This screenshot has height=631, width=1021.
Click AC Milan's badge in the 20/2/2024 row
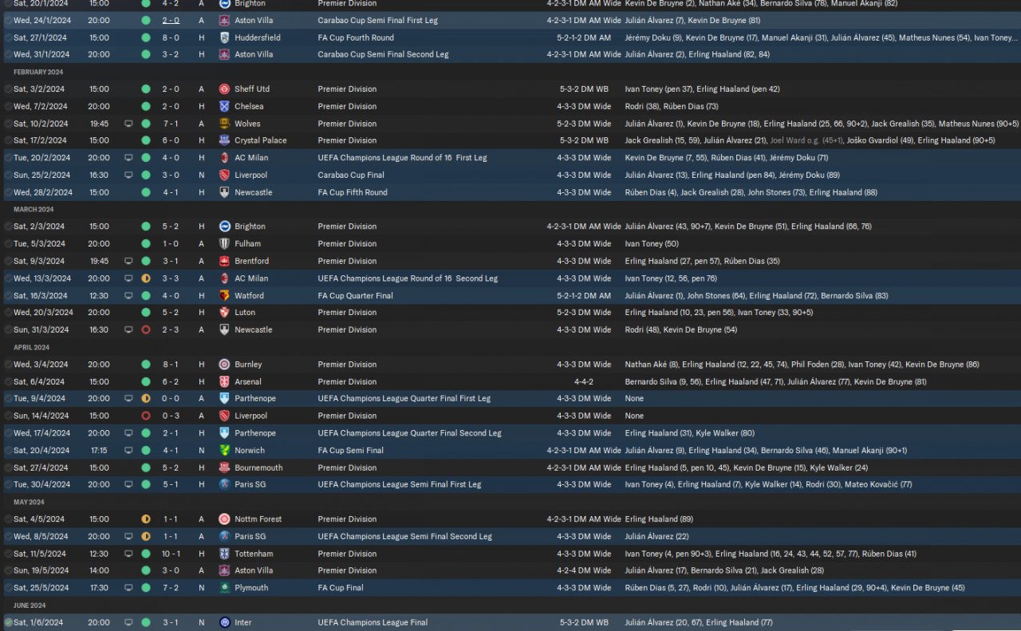pos(225,158)
